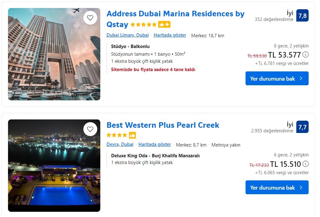This screenshot has width=320, height=217.
Task: Click the 7,7 review score badge
Action: point(302,127)
